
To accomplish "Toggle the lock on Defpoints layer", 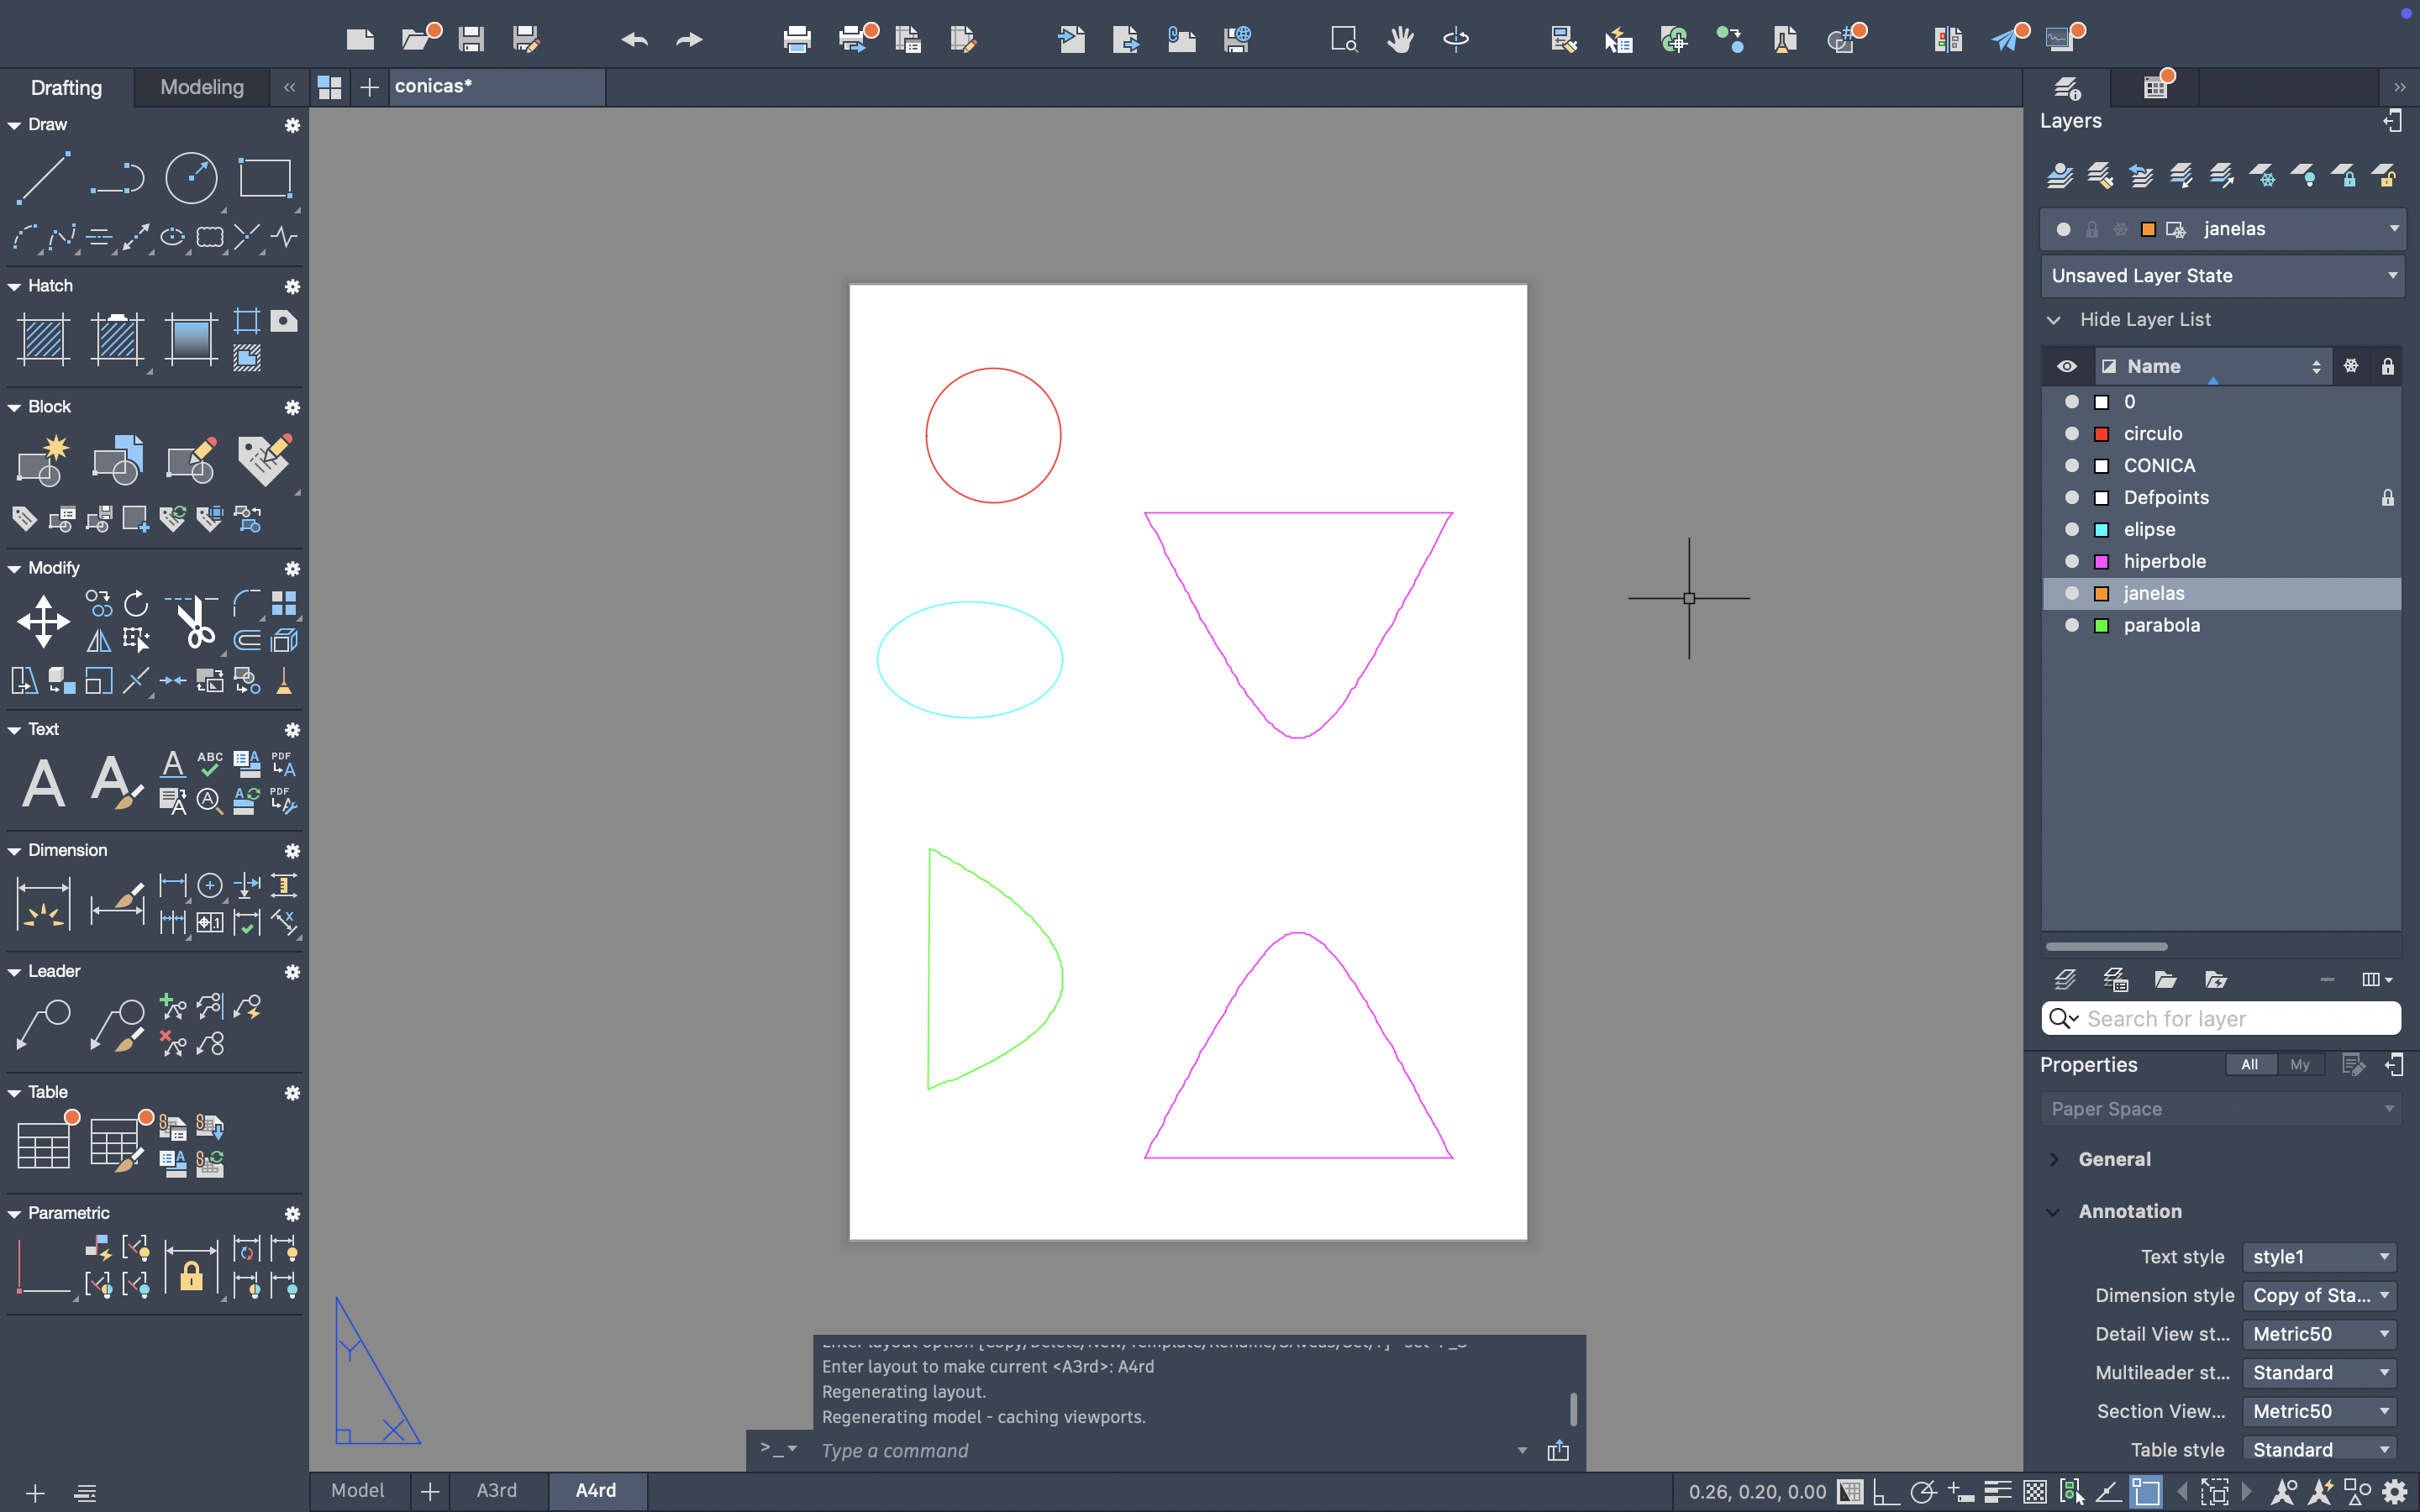I will click(2387, 498).
